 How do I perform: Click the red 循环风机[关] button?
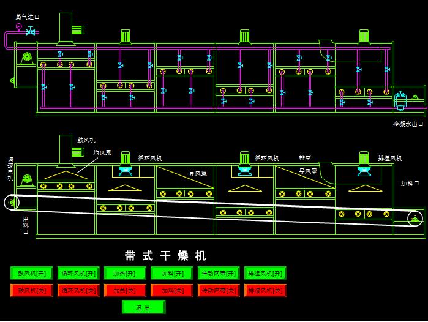pos(78,290)
